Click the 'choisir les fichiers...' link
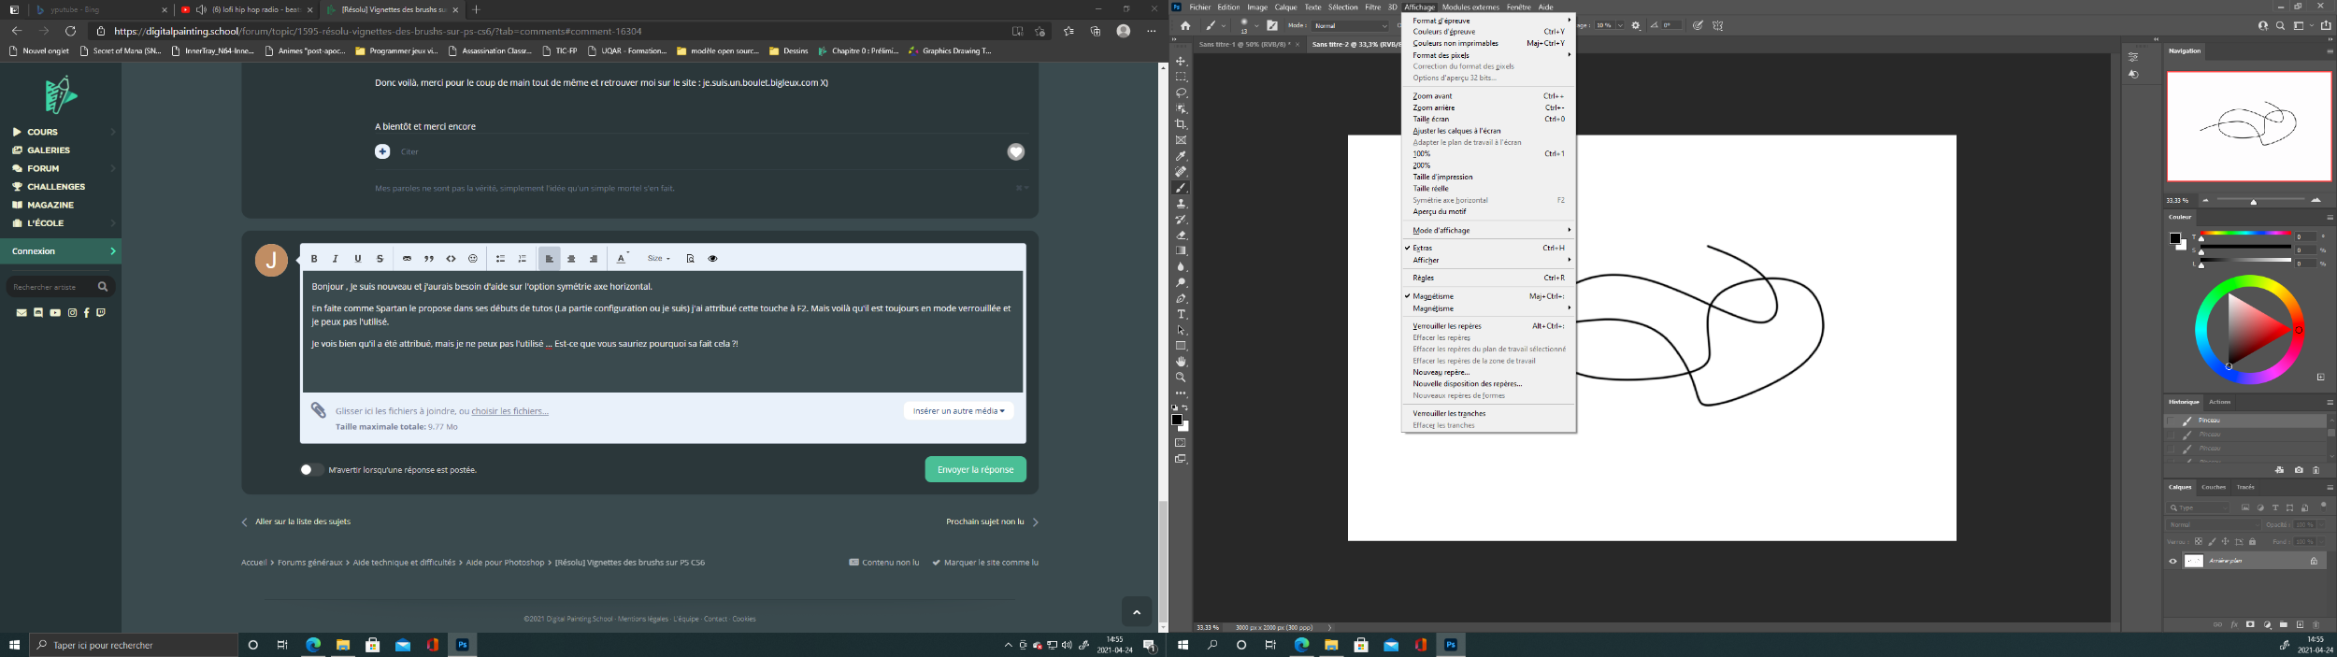Image resolution: width=2337 pixels, height=657 pixels. 509,411
